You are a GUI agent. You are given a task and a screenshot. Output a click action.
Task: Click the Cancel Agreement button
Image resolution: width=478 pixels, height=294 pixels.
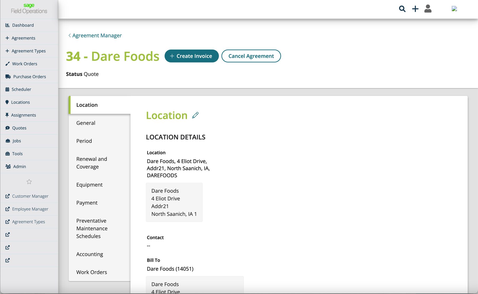(251, 56)
